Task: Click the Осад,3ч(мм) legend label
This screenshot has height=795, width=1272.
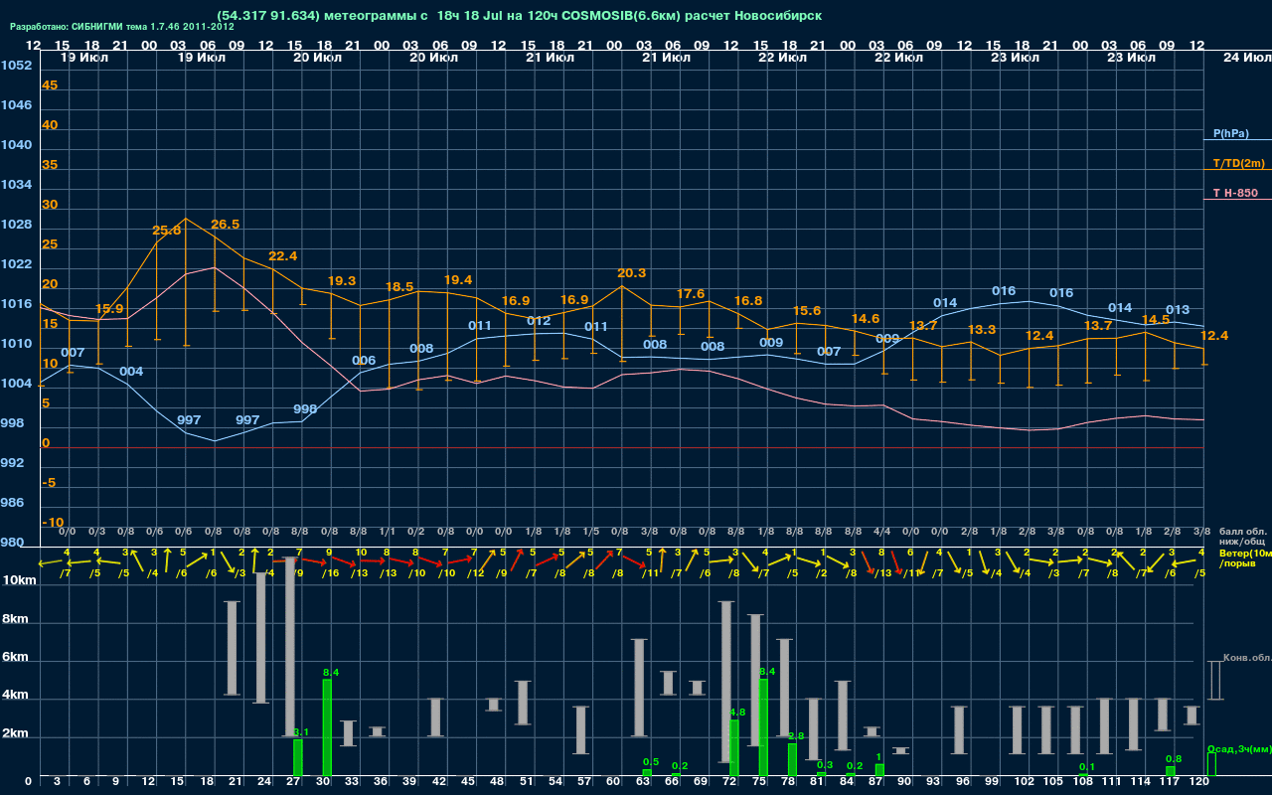Action: coord(1239,749)
